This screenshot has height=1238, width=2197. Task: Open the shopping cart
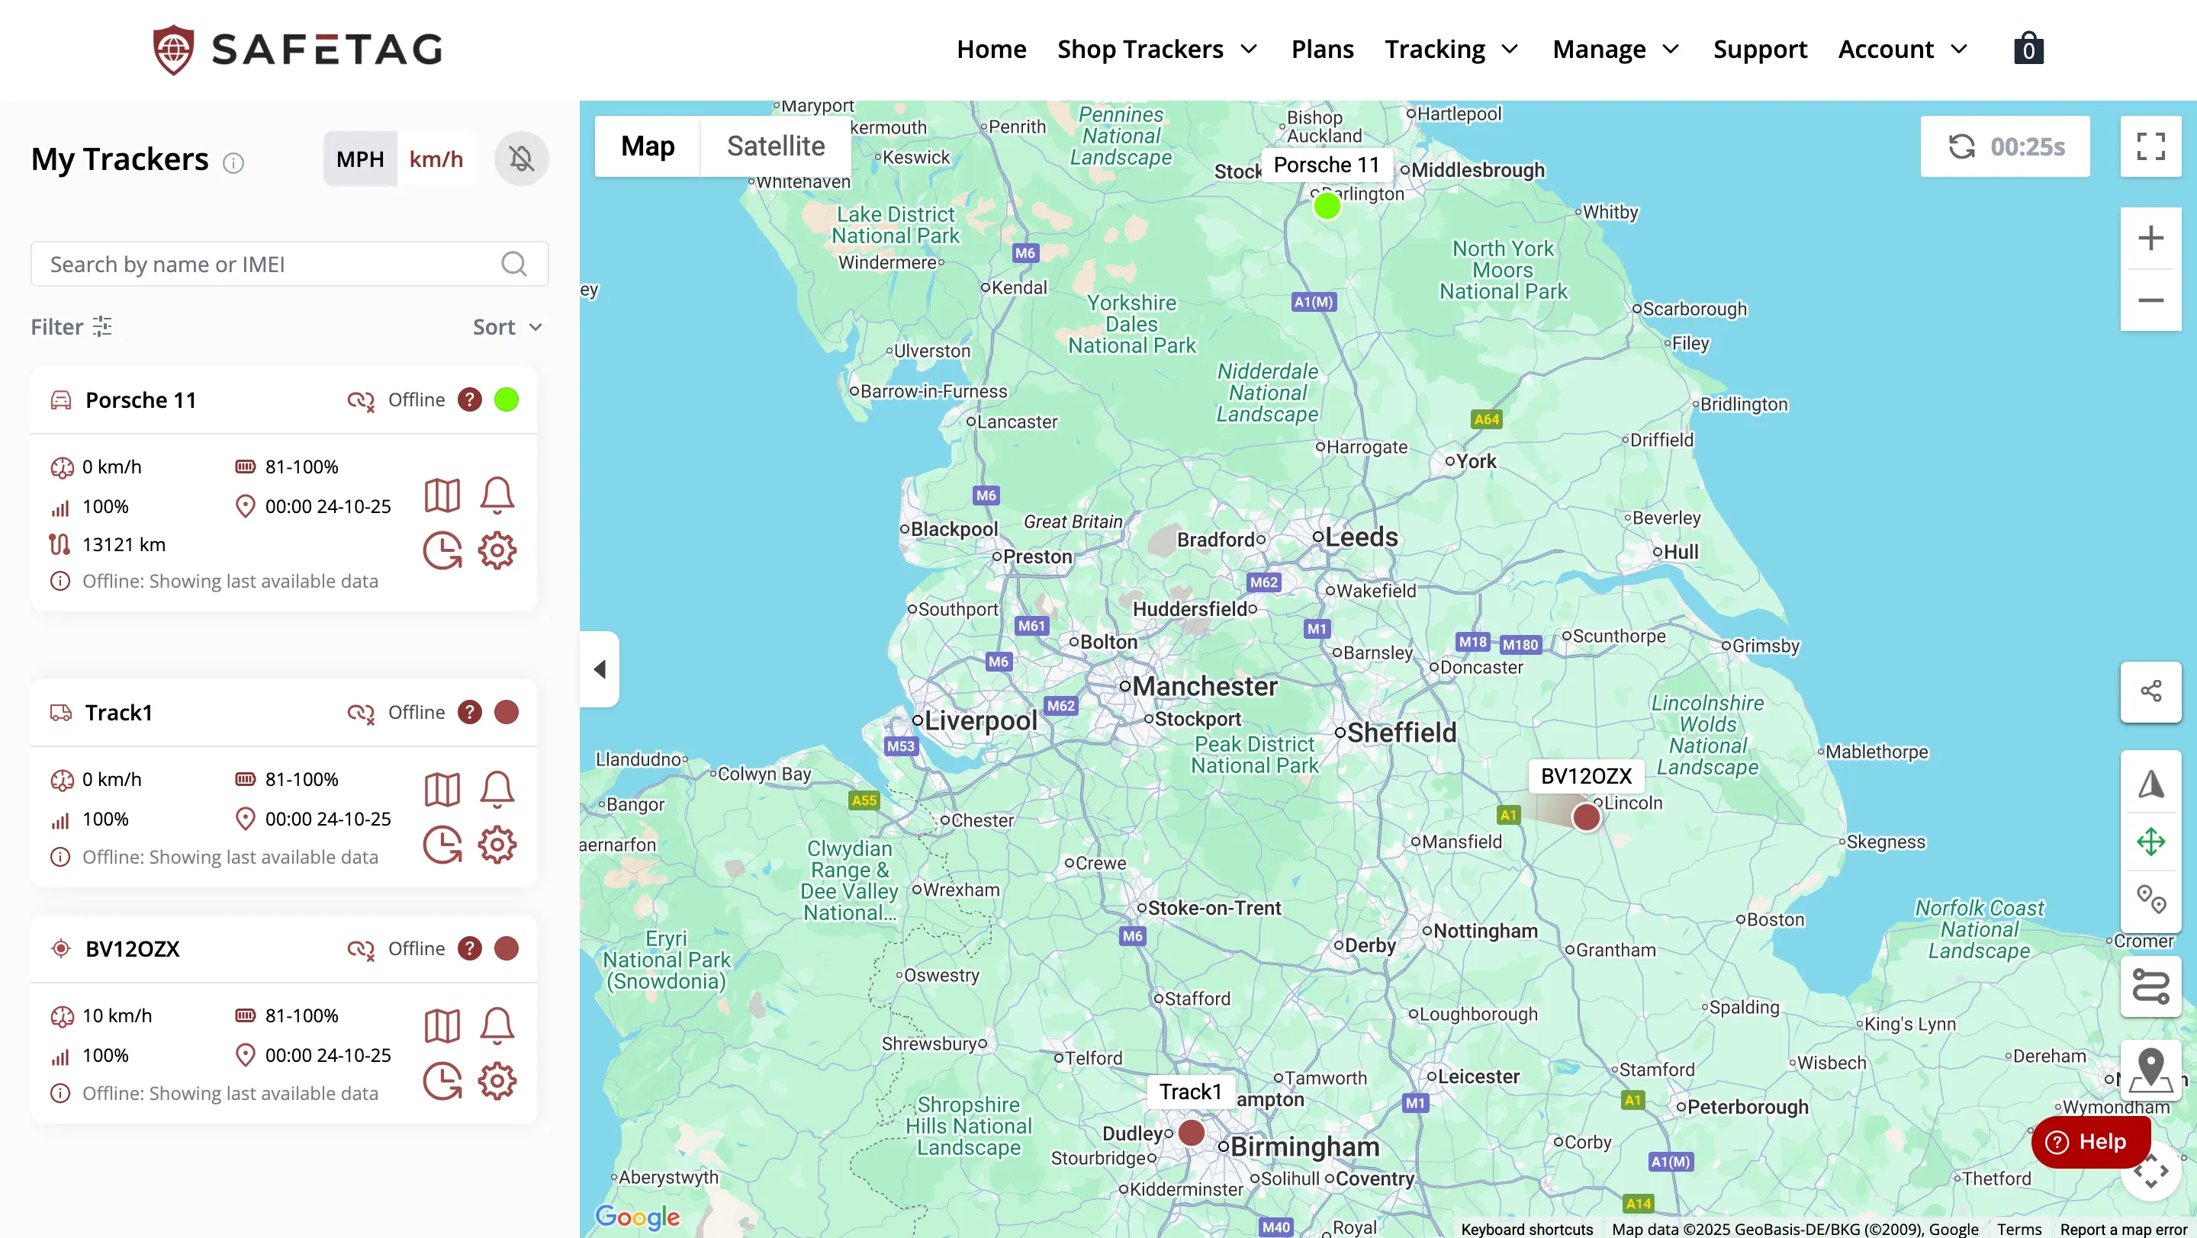2028,49
